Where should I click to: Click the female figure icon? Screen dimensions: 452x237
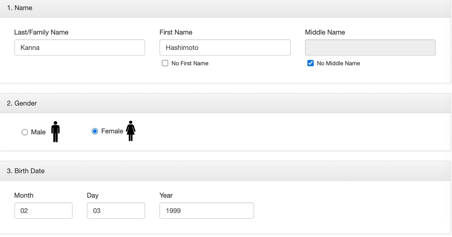coord(131,131)
